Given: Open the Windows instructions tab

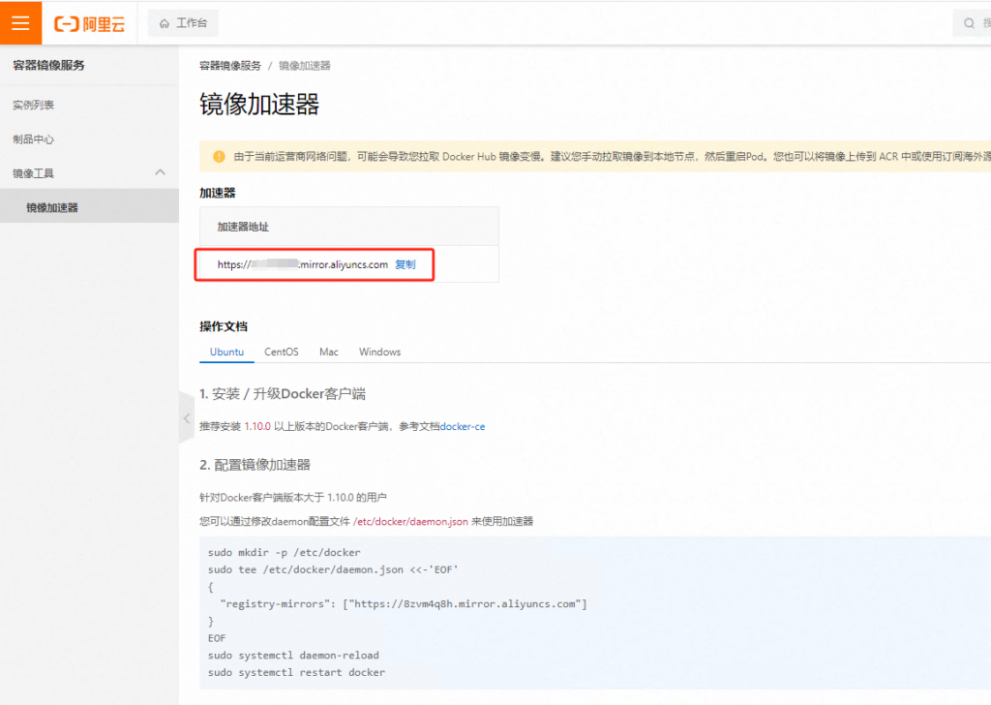Looking at the screenshot, I should [379, 352].
